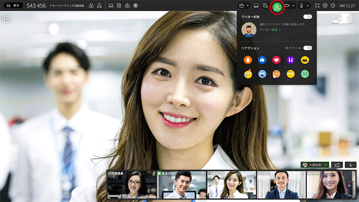Toggle the アバター利用 switch
The image size is (359, 202).
308,17
